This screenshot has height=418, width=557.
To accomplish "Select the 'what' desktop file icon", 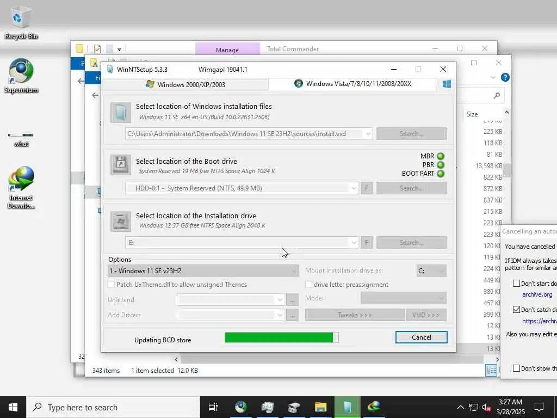I will [21, 139].
